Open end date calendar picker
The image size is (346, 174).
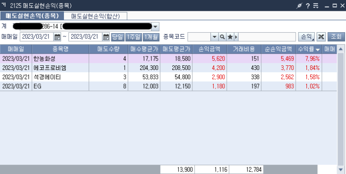[106, 37]
